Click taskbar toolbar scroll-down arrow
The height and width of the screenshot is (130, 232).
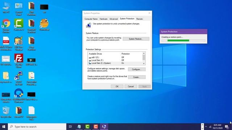pos(202,129)
